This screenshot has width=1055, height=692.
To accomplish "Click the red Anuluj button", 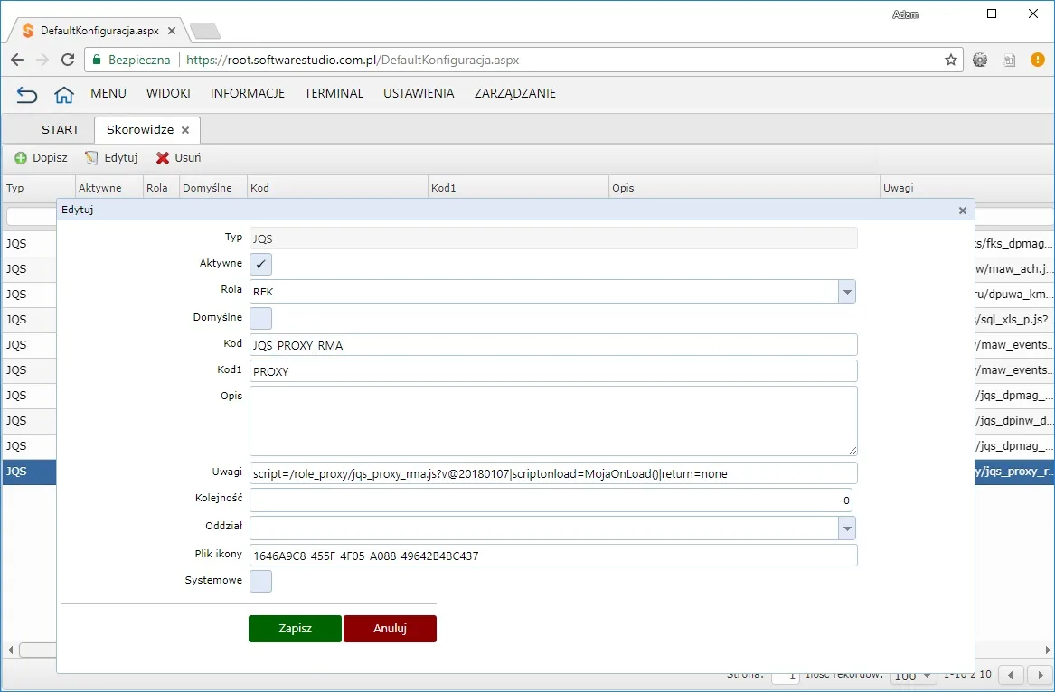I will tap(391, 629).
